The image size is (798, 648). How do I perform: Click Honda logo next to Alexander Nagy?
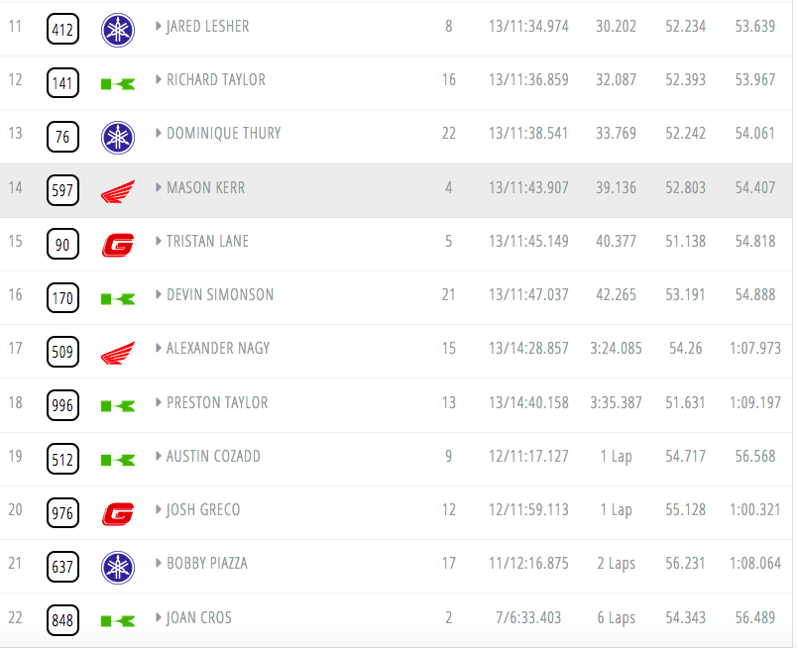coord(118,353)
